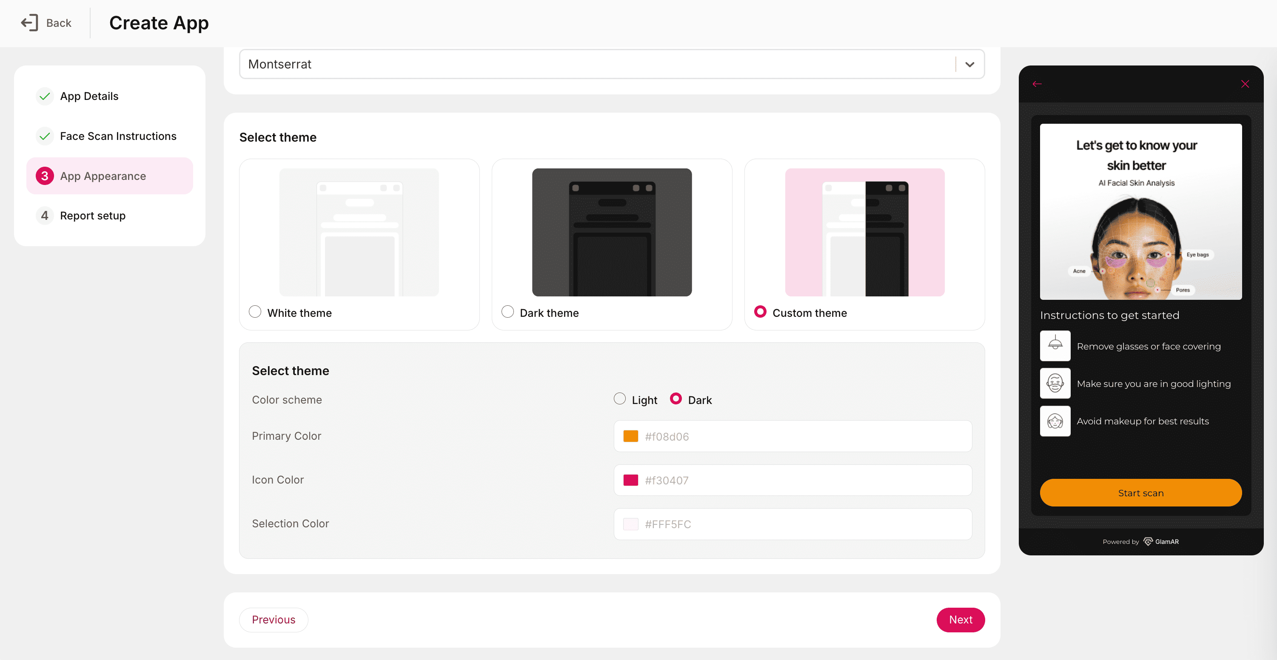The image size is (1277, 660).
Task: Click the font dropdown chevron arrow
Action: pos(969,64)
